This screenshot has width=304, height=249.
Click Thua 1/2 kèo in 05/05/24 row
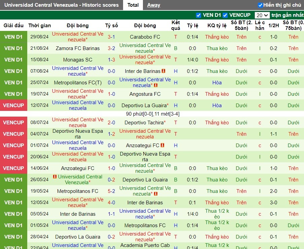tap(217, 214)
